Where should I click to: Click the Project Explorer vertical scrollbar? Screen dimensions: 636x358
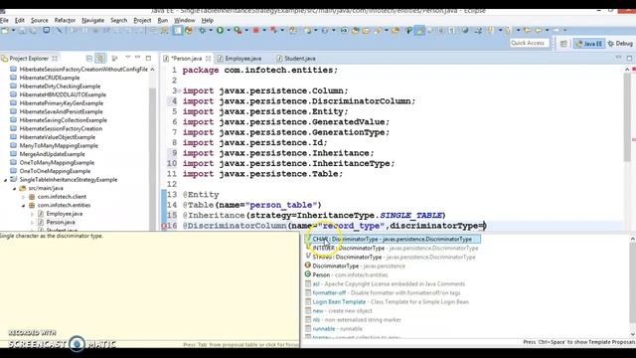[x=152, y=158]
